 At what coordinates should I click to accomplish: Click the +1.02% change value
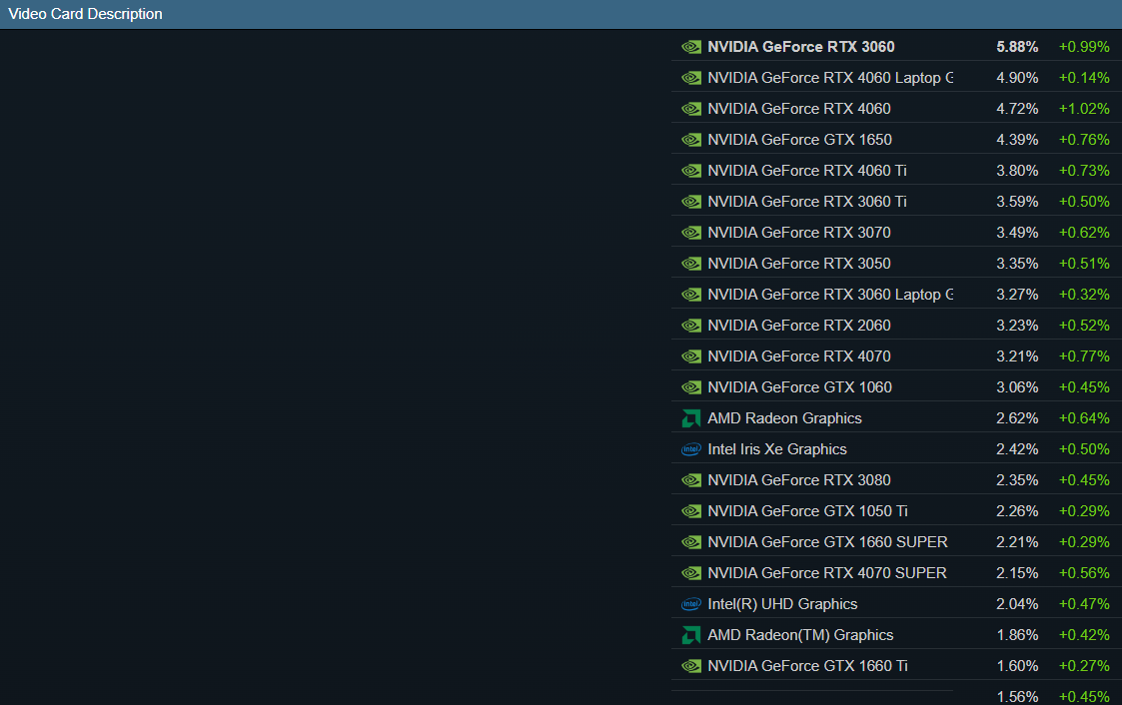click(1084, 109)
